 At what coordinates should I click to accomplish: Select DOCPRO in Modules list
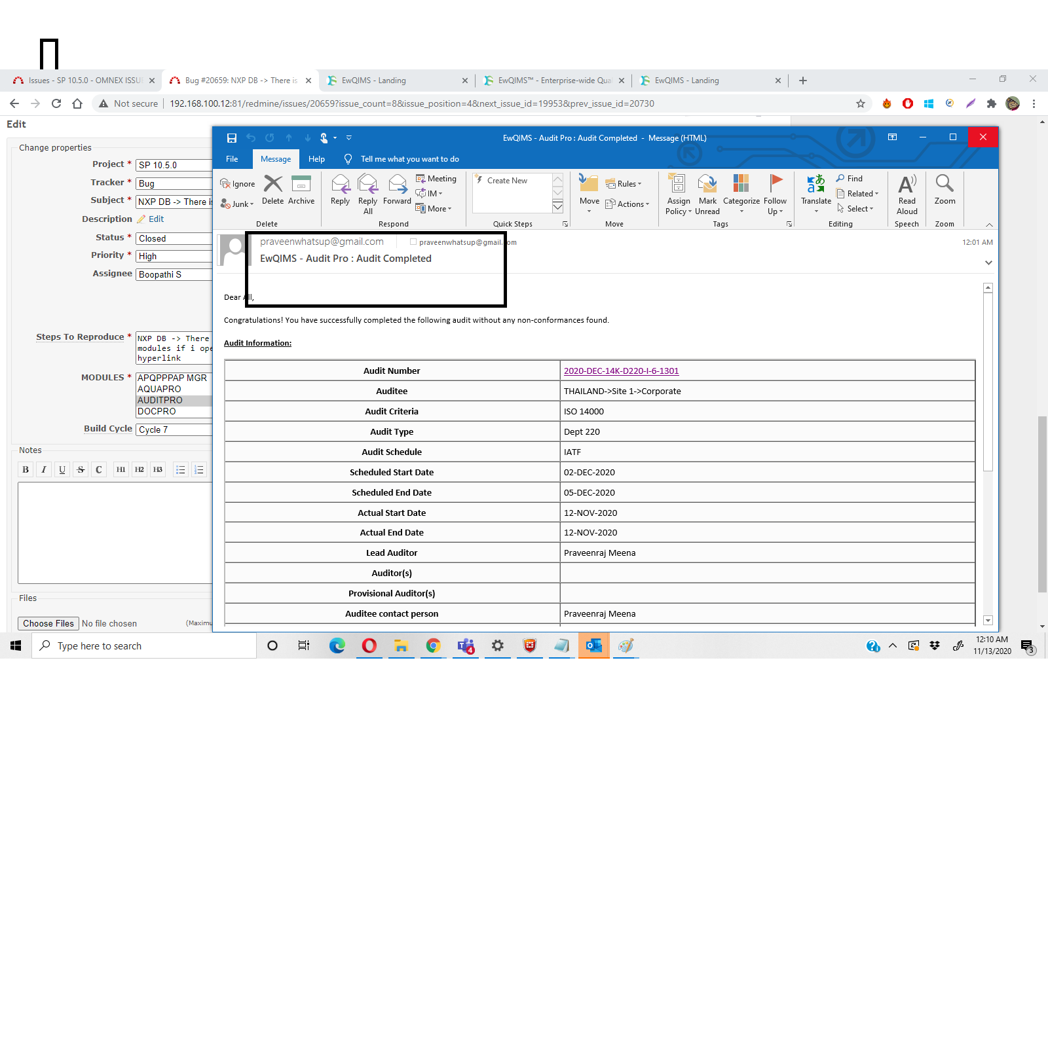coord(174,411)
